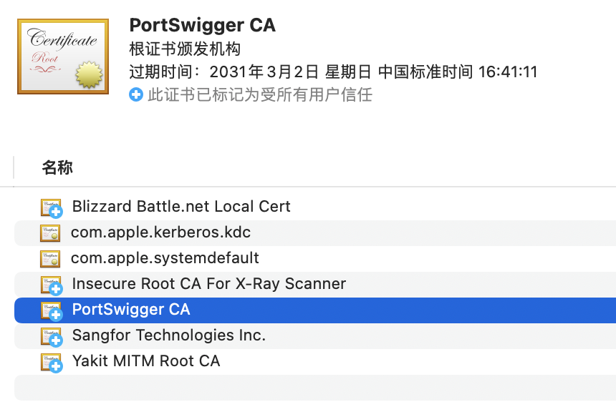Select the com.apple.systemdefault entry
This screenshot has height=412, width=616.
[x=165, y=258]
